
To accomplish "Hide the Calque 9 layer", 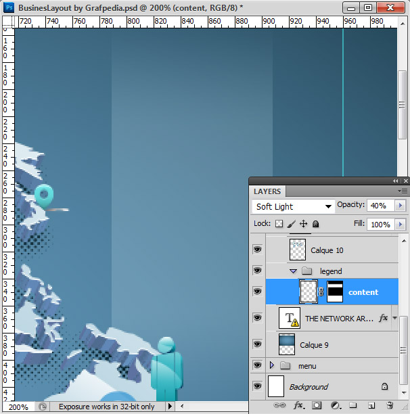I will pos(257,344).
